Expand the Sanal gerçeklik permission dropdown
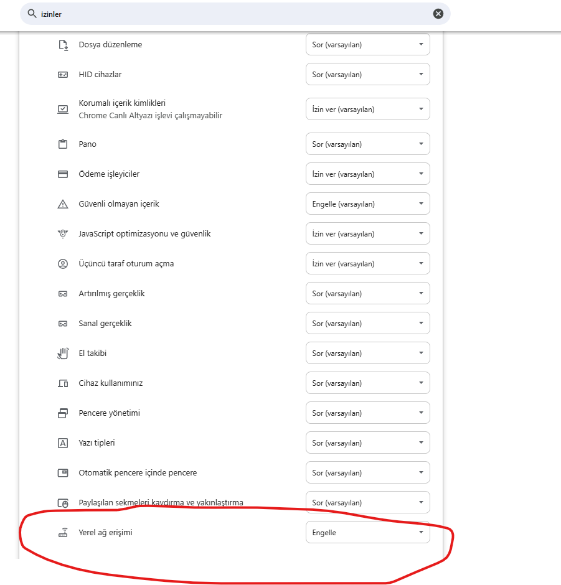The width and height of the screenshot is (561, 585). 367,324
